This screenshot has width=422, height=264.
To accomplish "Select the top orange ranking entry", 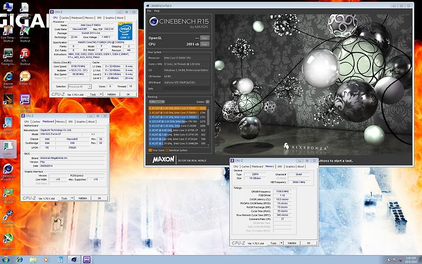I will click(x=178, y=109).
